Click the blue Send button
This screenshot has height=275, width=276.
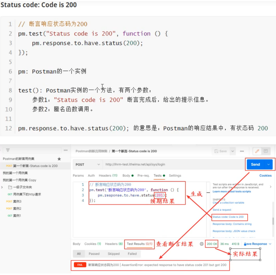click(255, 164)
